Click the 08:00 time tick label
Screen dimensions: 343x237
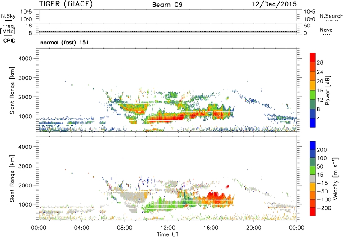click(x=125, y=228)
